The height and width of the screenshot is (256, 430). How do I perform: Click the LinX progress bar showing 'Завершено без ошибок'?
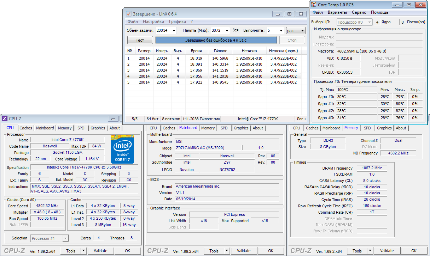(216, 40)
